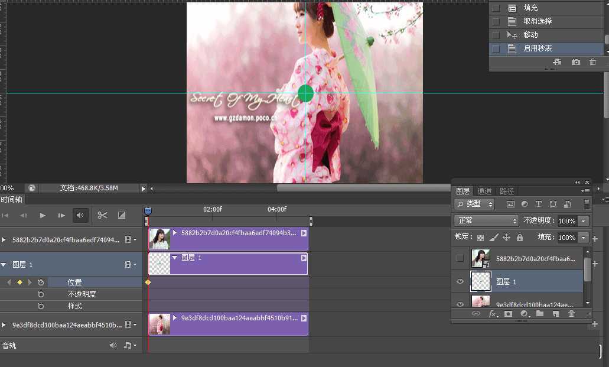Image resolution: width=609 pixels, height=367 pixels.
Task: Filter layers by pixel layer icon
Action: (x=510, y=204)
